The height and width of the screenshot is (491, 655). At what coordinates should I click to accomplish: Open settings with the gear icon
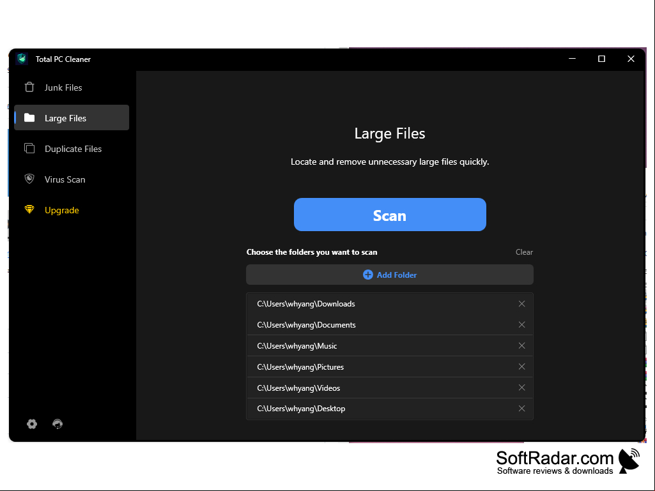[x=32, y=424]
